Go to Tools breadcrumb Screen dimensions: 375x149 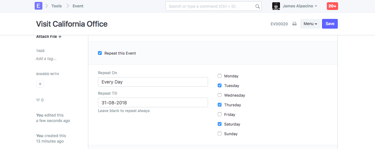click(57, 6)
